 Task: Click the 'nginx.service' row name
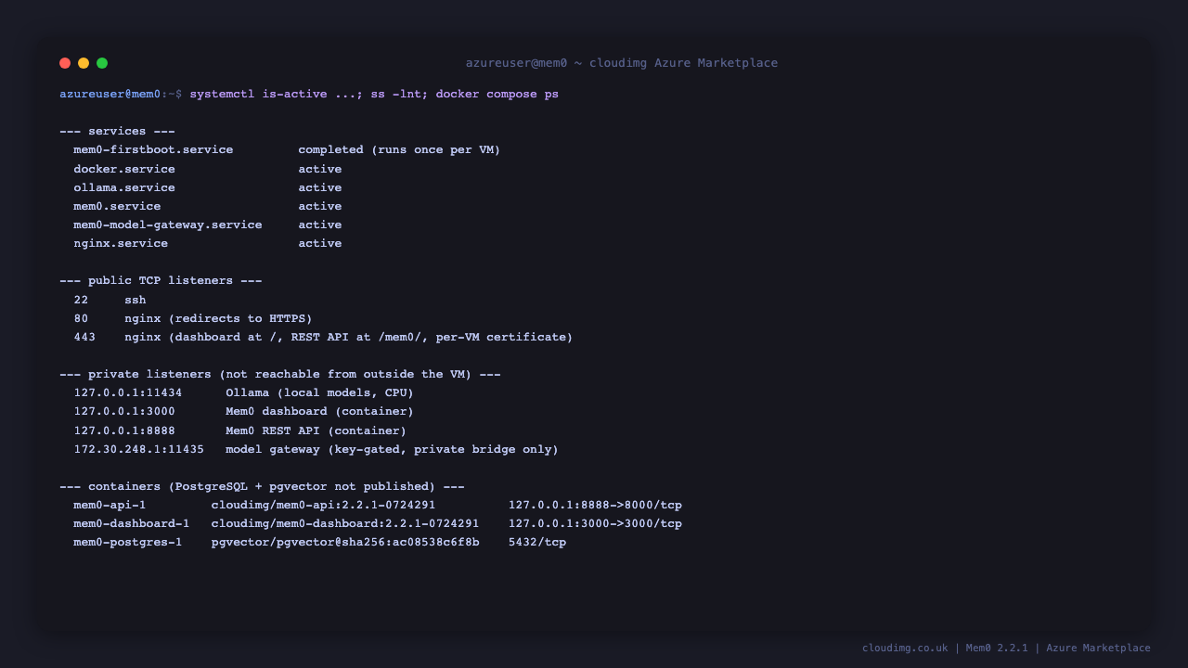coord(121,243)
